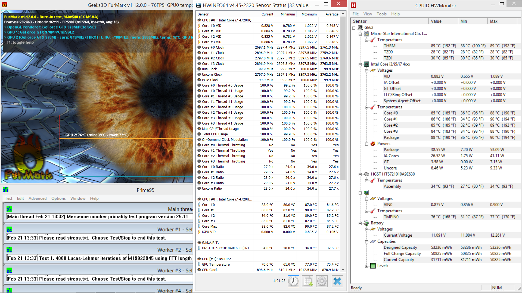Screen dimensions: 522x293
Task: Open the Advanced menu in Prime95
Action: (38, 198)
